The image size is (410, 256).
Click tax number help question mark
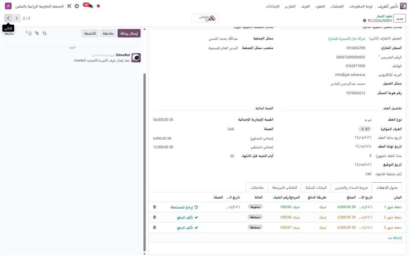point(379,56)
